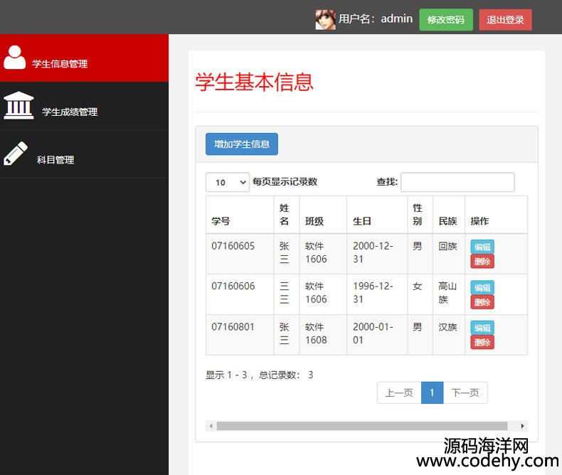Go to previous page with 上一页

pos(399,393)
